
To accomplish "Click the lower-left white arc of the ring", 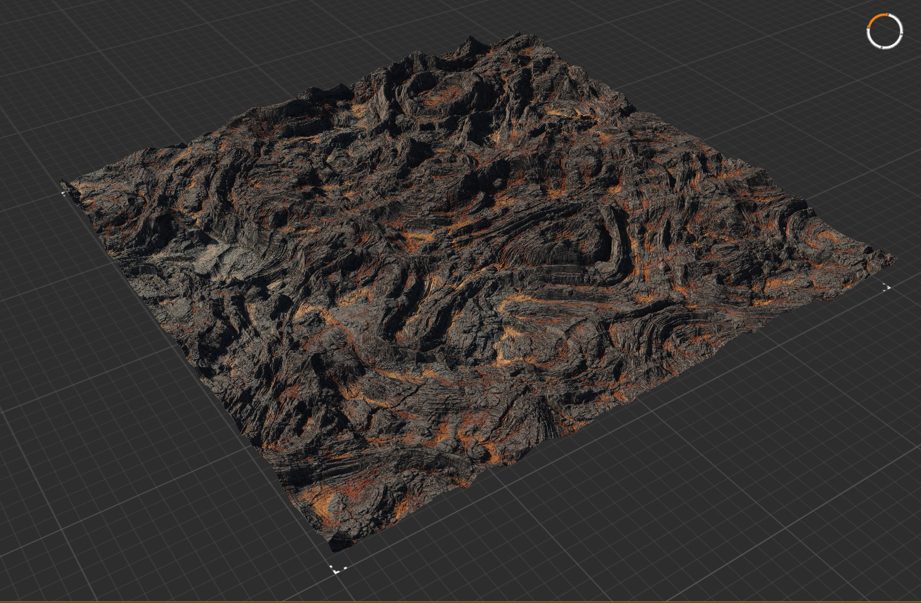I will tap(870, 40).
